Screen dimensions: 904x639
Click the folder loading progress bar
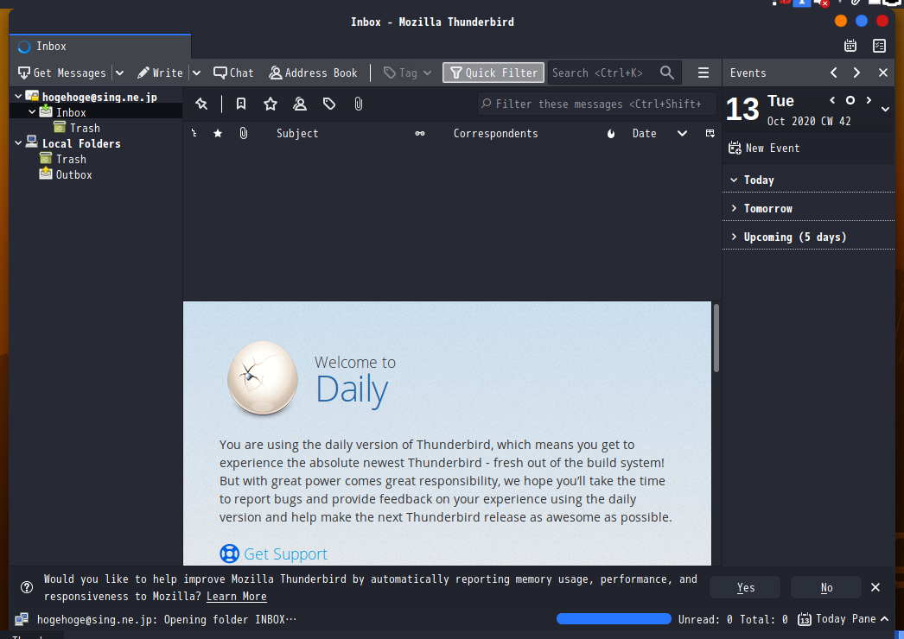[x=614, y=619]
